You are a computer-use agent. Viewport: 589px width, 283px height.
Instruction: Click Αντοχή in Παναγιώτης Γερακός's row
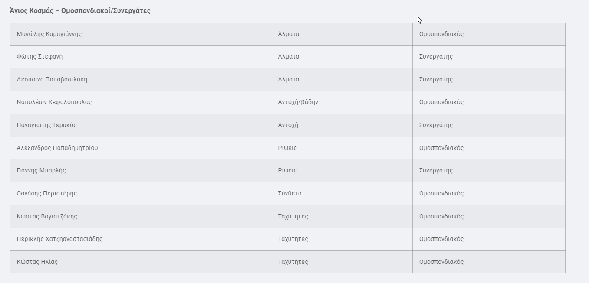(288, 125)
